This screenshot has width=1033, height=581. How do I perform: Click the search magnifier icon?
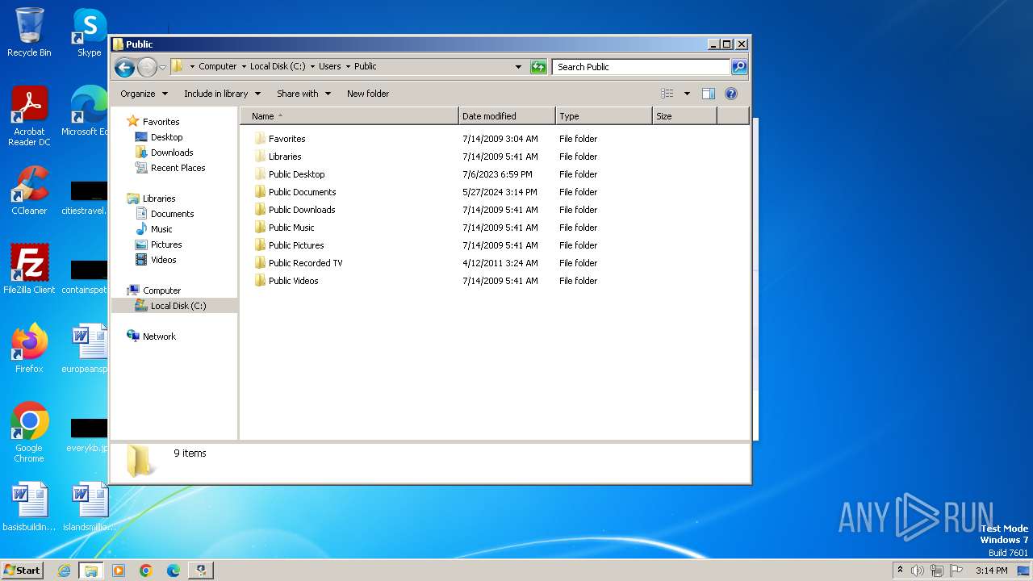pos(738,67)
